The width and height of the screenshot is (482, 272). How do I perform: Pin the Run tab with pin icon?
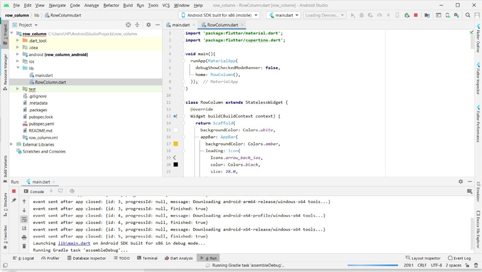[x=14, y=201]
